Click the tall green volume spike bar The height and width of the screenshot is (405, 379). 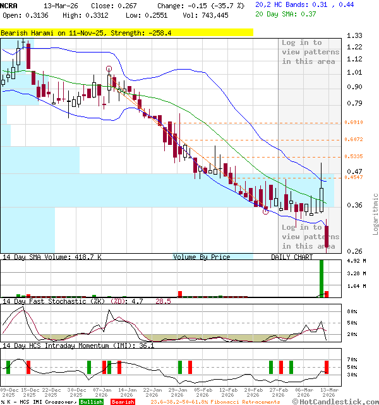[322, 278]
